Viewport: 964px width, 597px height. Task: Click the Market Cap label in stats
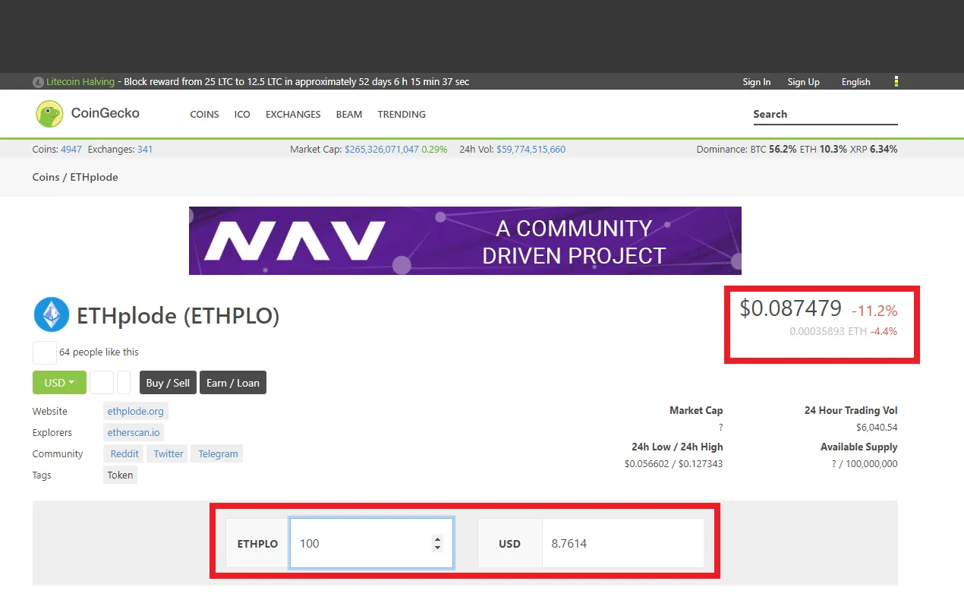point(696,410)
